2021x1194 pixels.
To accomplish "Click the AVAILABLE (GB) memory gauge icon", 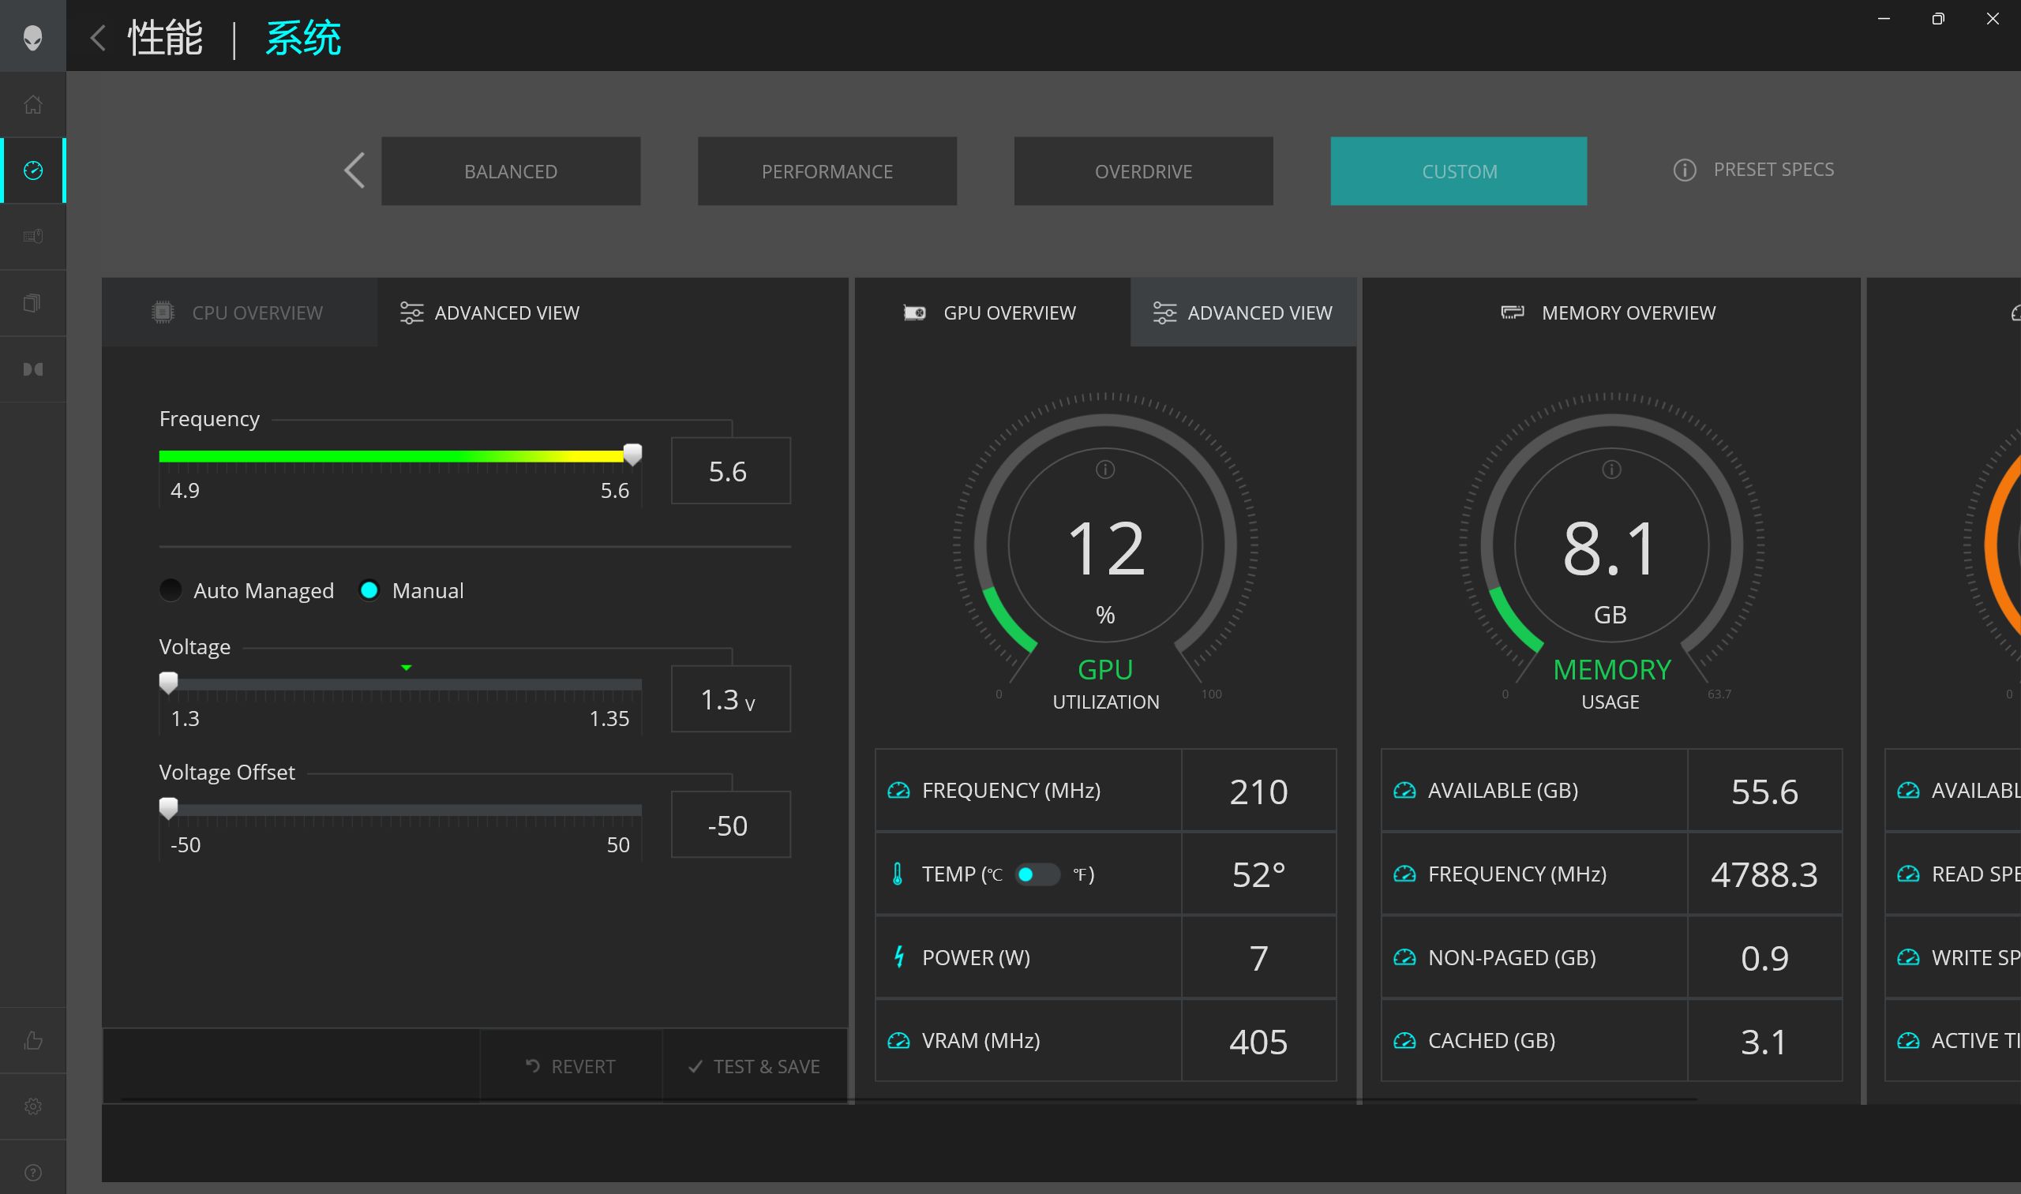I will 1404,790.
